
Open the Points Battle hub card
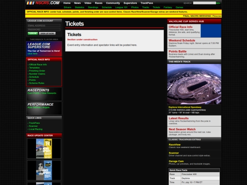(194, 54)
